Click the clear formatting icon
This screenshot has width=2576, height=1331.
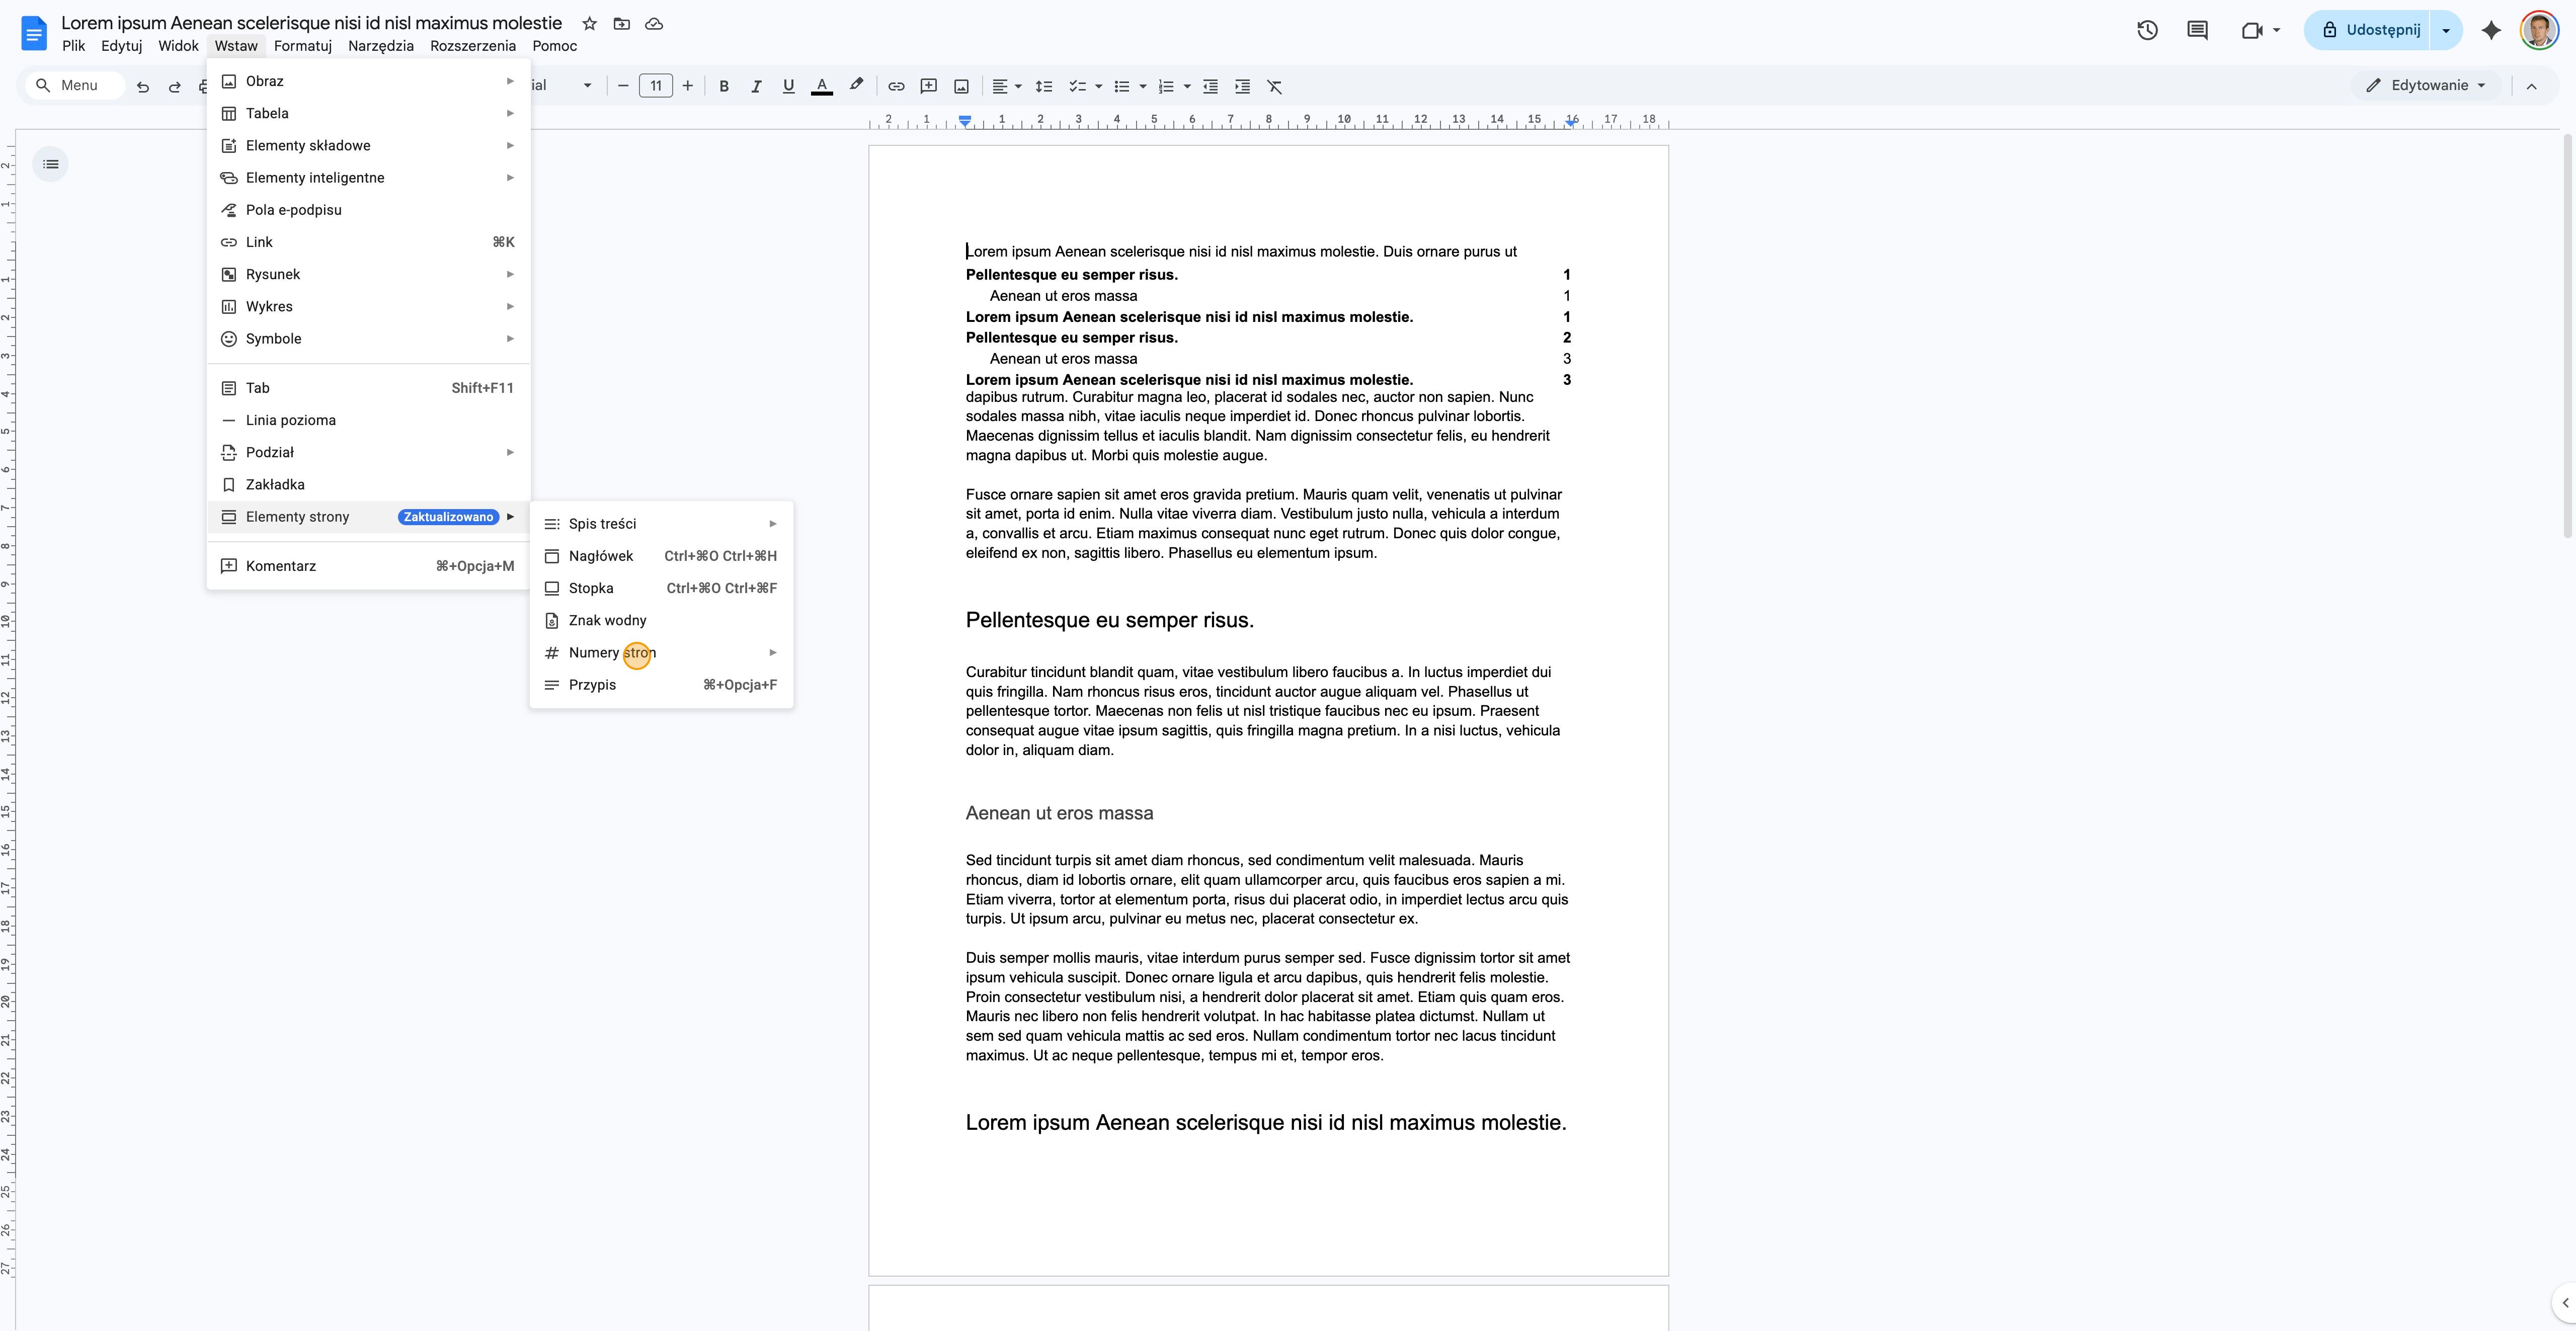point(1275,86)
